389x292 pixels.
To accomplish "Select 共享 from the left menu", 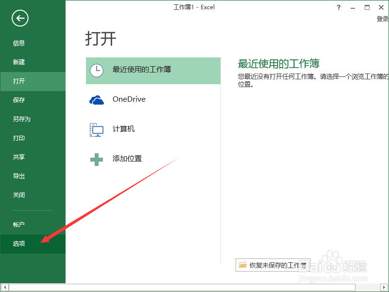I will click(18, 157).
